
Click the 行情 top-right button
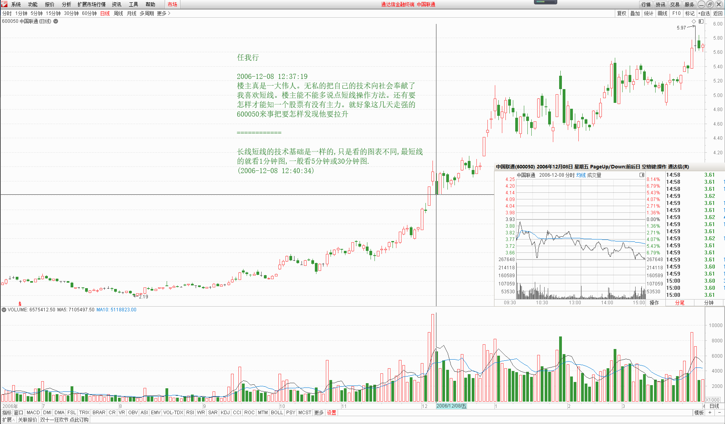point(646,4)
